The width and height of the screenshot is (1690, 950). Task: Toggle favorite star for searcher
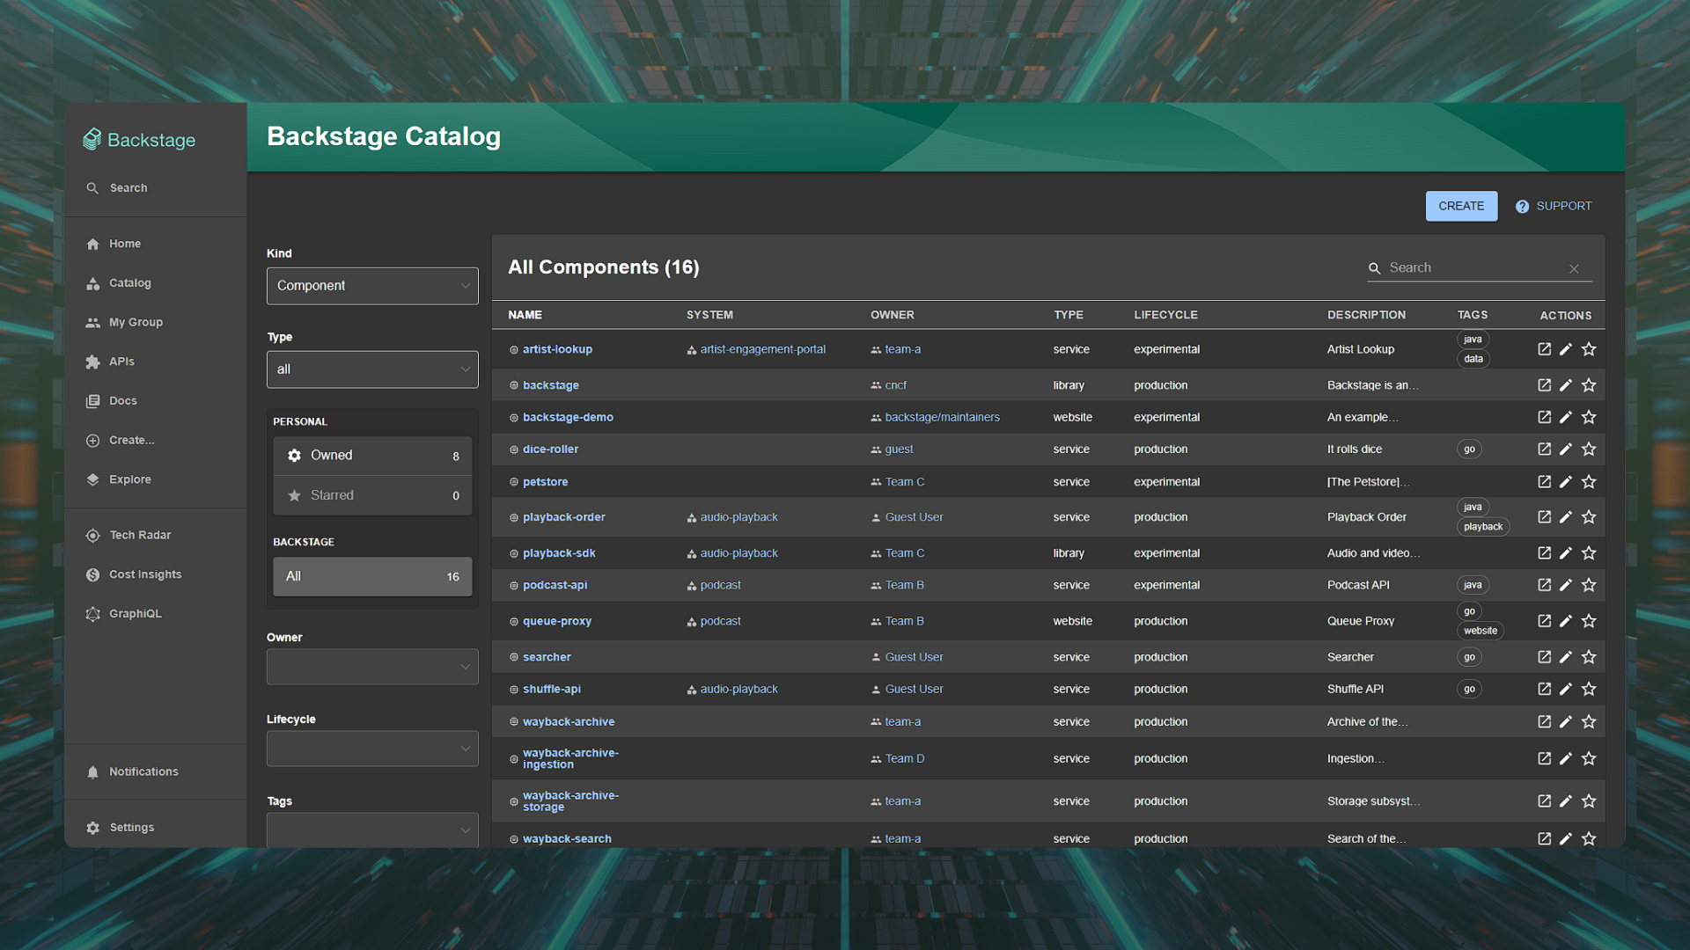[1589, 657]
